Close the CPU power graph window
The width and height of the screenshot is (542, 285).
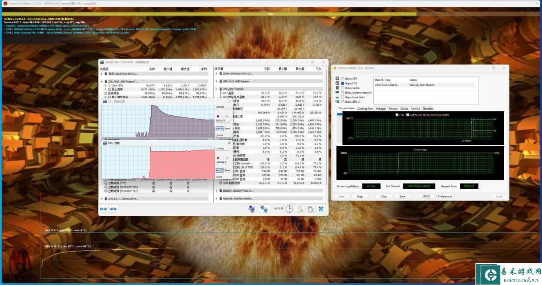pos(229,101)
